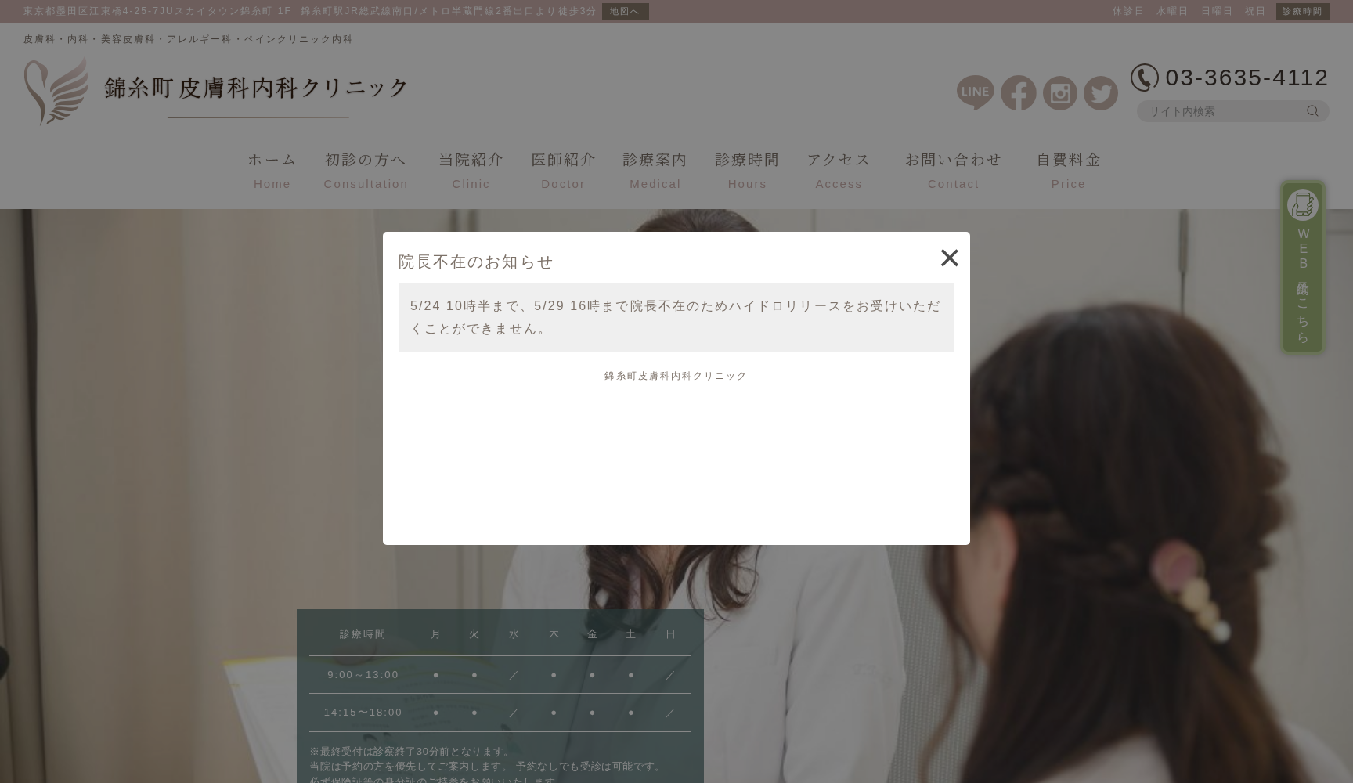Click the 診療時間 button in top bar
Screen dimensions: 1353x783
pyautogui.click(x=1302, y=12)
